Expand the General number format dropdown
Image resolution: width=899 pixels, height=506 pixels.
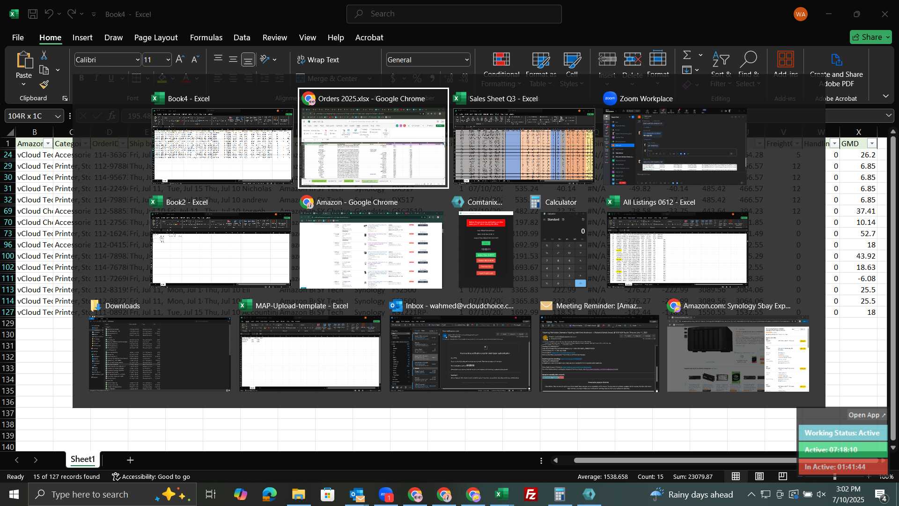pos(467,60)
